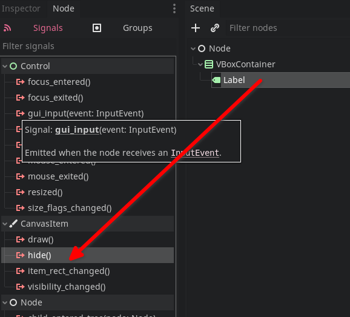Click the Groups square icon
The image size is (350, 317).
click(x=97, y=28)
